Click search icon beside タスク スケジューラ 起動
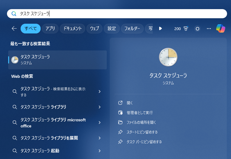Image resolution: width=231 pixels, height=159 pixels. (x=15, y=151)
